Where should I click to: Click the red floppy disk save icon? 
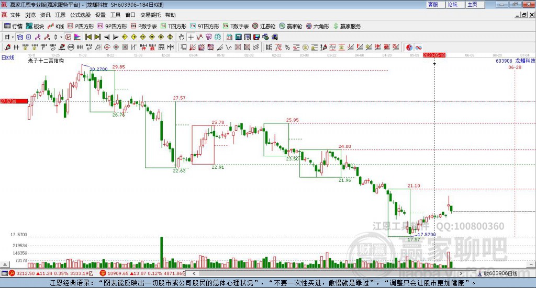(256, 37)
